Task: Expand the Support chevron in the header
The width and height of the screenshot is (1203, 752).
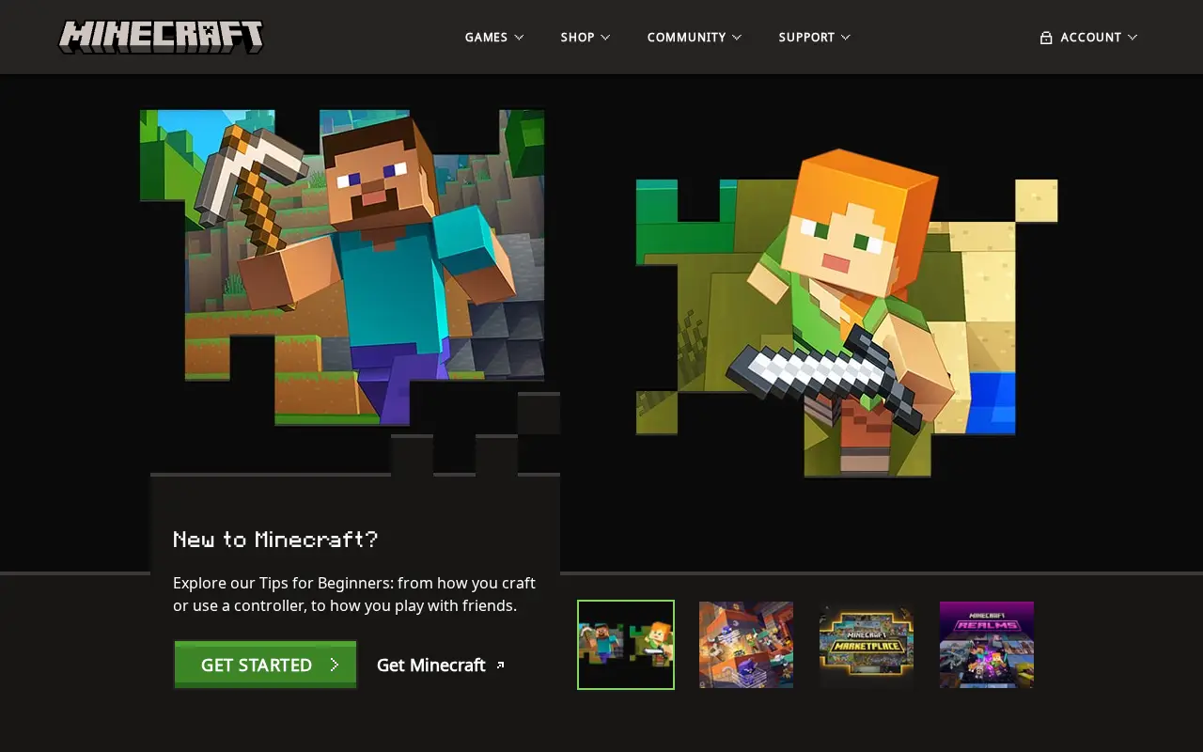Action: (x=846, y=38)
